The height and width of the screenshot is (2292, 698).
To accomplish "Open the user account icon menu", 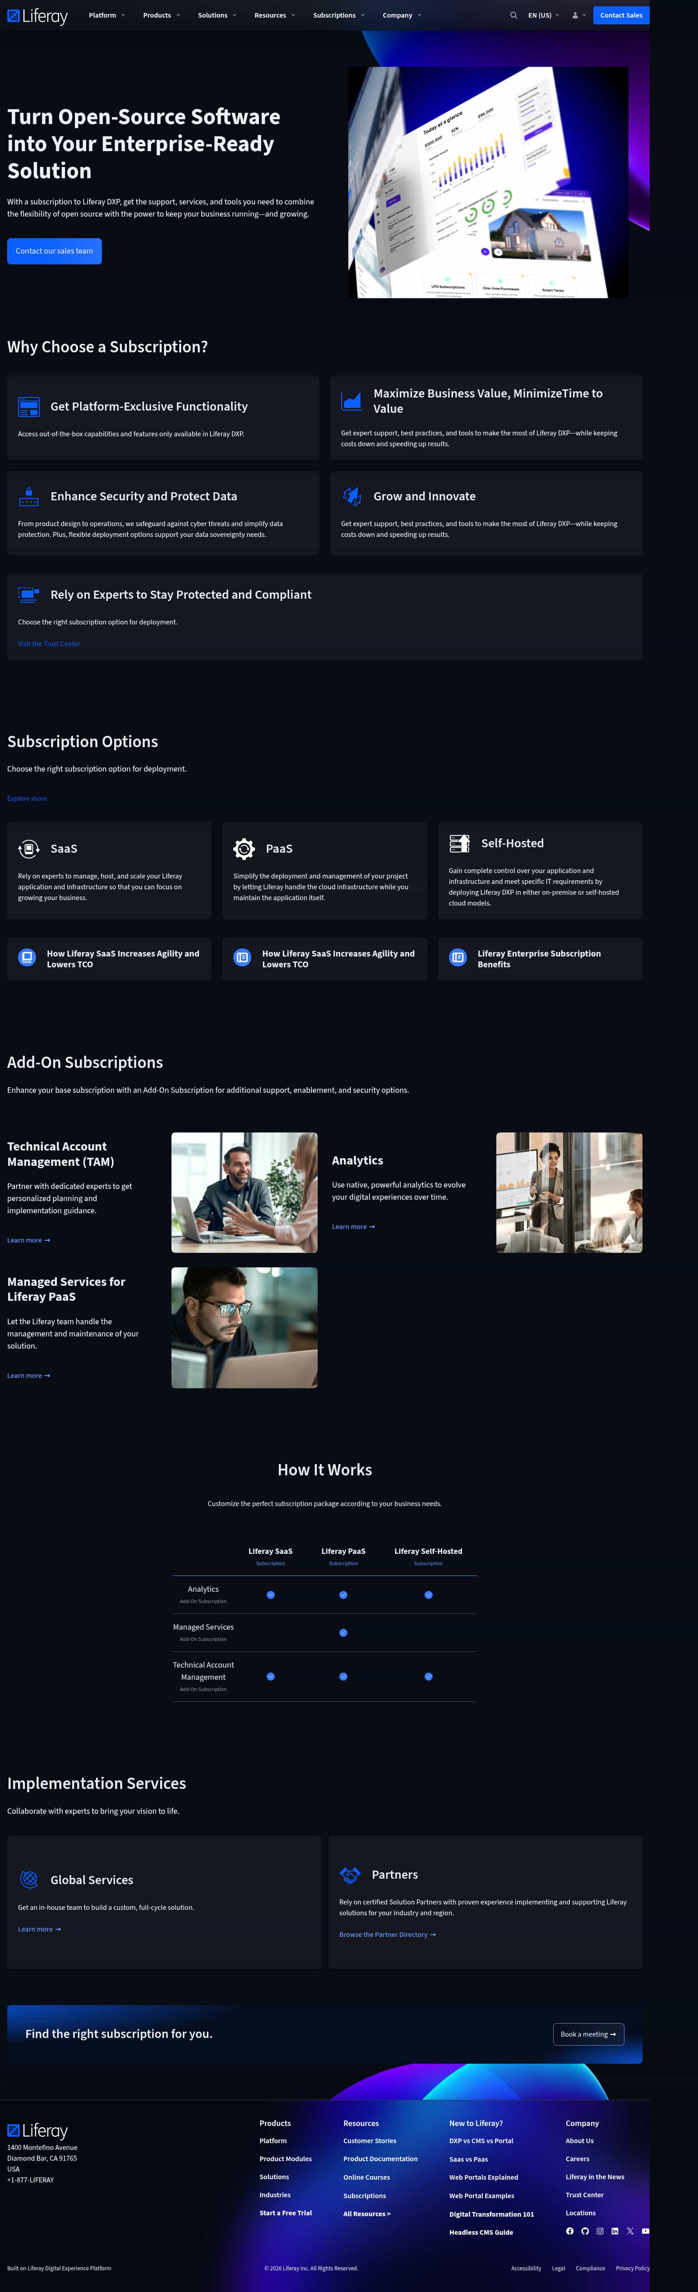I will pos(578,15).
